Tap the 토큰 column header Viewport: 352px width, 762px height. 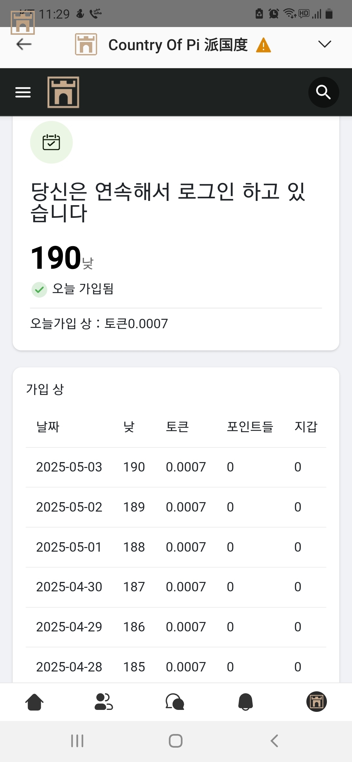point(177,427)
